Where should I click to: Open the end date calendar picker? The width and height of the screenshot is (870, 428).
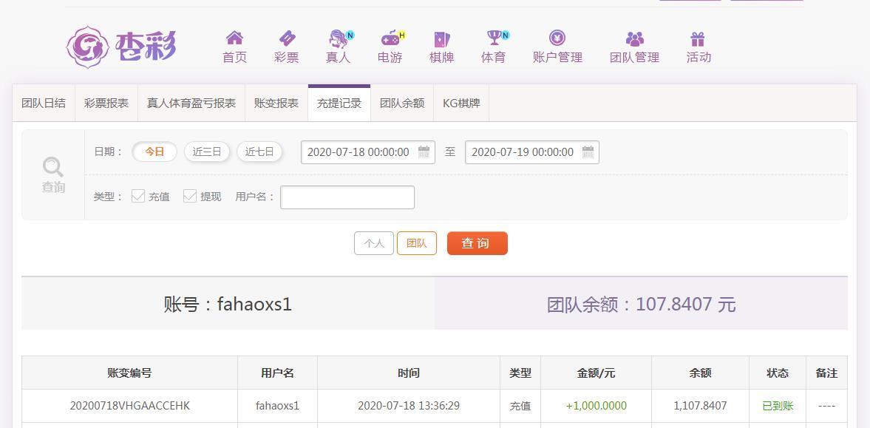(588, 152)
